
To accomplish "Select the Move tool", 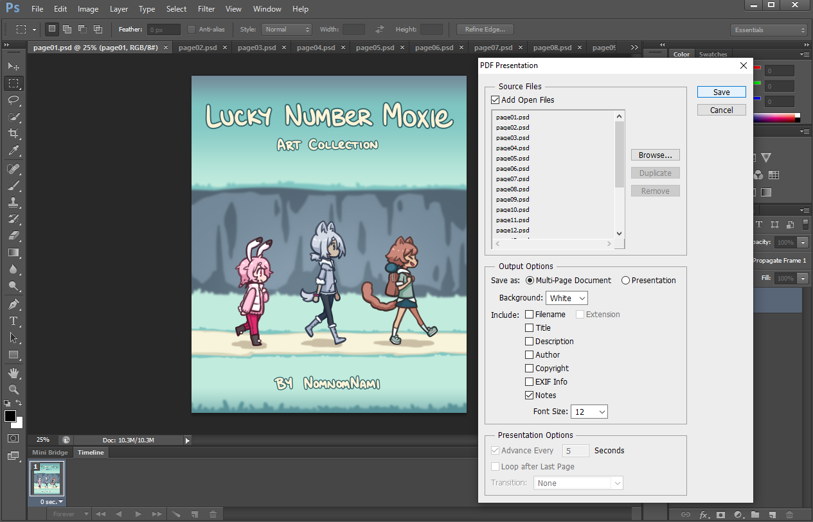I will click(13, 66).
